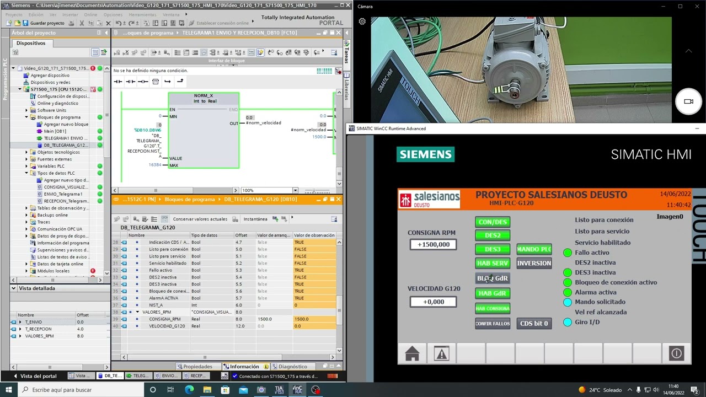Toggle the DES2 button on HMI

coord(493,235)
